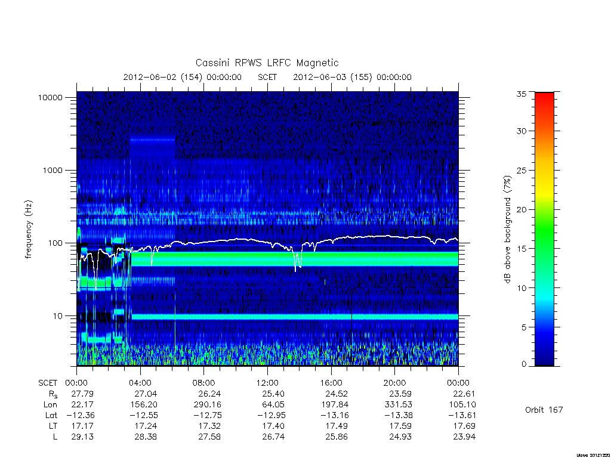Click the L value 29.13
This screenshot has height=458, width=611.
point(82,437)
